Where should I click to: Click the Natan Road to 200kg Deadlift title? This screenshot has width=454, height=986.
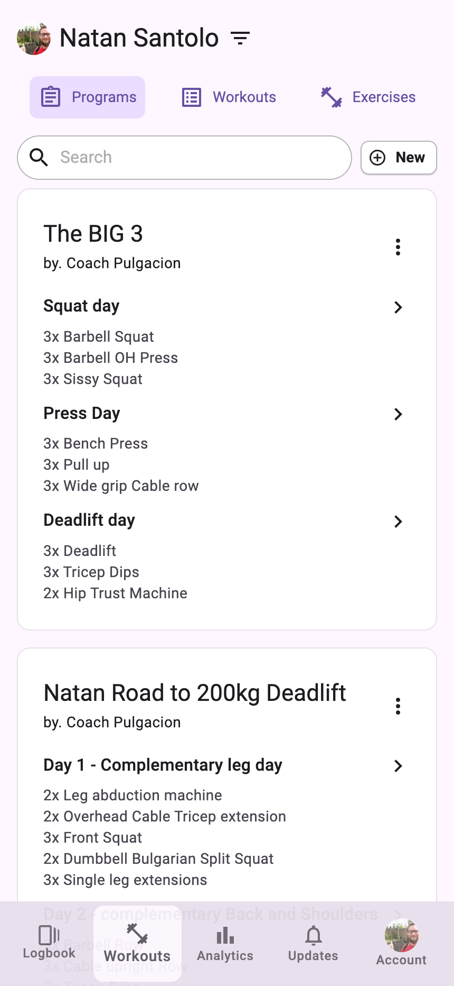pyautogui.click(x=195, y=693)
